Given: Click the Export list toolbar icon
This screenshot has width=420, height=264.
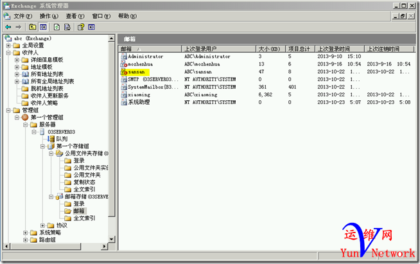Looking at the screenshot, I should 67,27.
